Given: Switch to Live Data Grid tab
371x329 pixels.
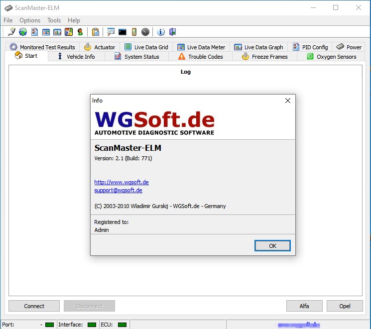Looking at the screenshot, I should point(146,47).
